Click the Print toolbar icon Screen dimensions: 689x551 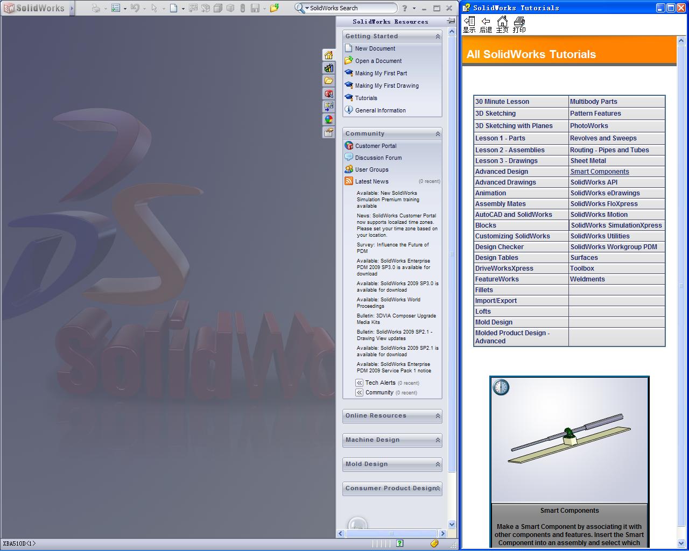click(x=96, y=8)
